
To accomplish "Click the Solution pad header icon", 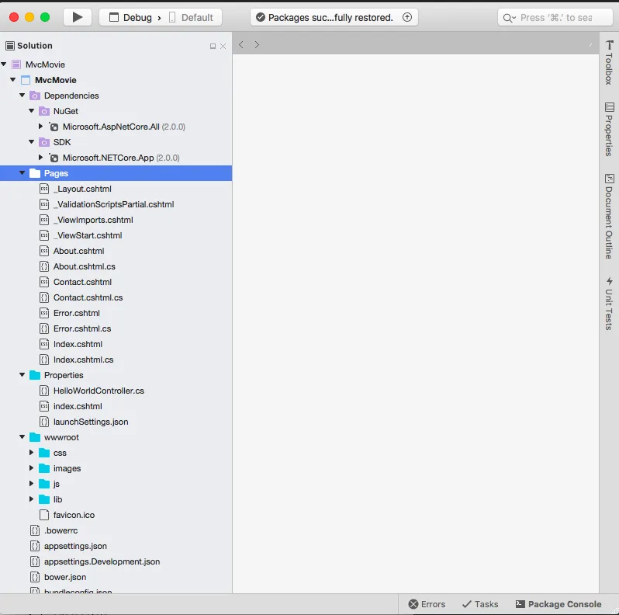I will 10,46.
